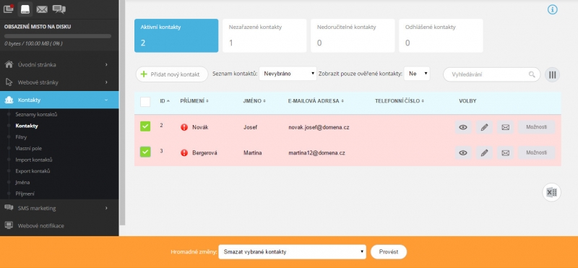578x268 pixels.
Task: Expand the Webové stránky menu chevron
Action: pos(106,82)
